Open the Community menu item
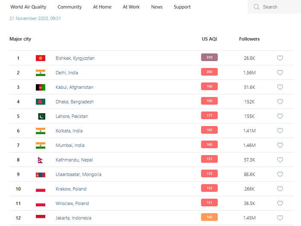Viewport: 301px width, 226px height. pos(70,7)
